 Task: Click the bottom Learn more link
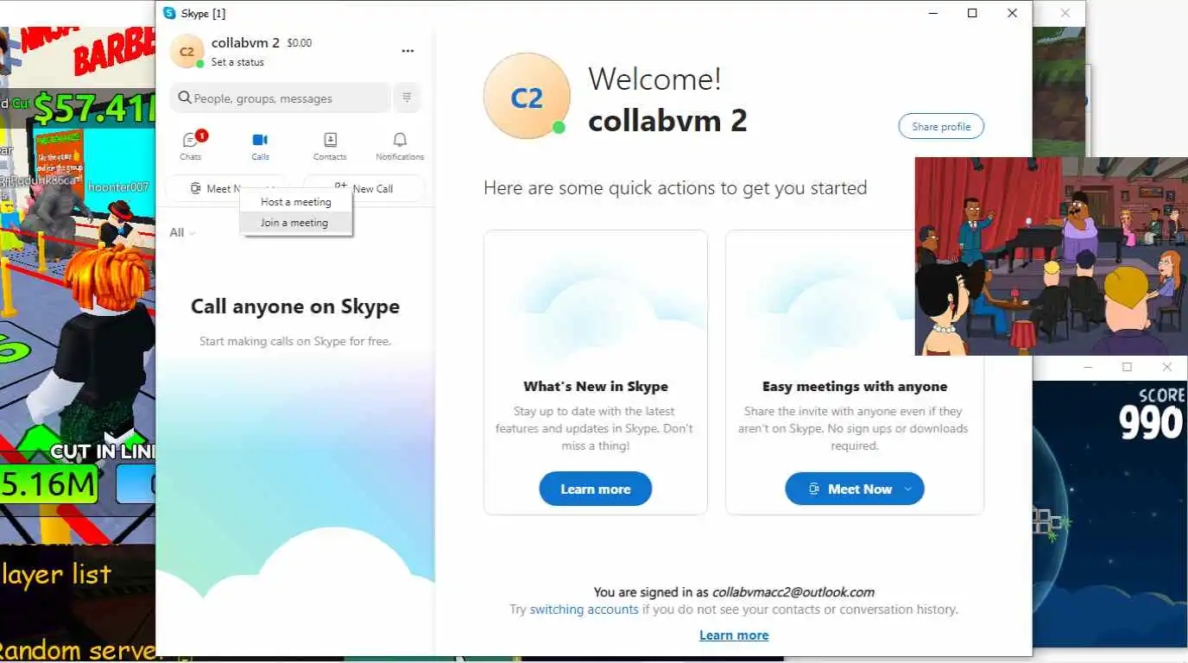tap(734, 635)
